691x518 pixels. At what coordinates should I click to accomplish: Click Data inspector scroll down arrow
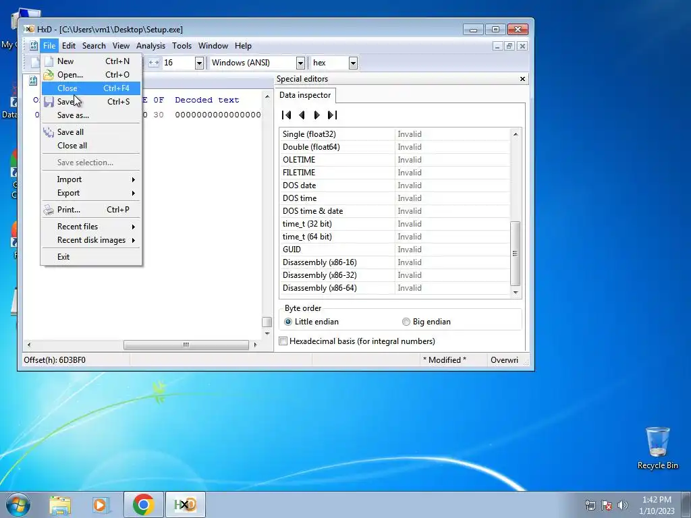pyautogui.click(x=515, y=293)
